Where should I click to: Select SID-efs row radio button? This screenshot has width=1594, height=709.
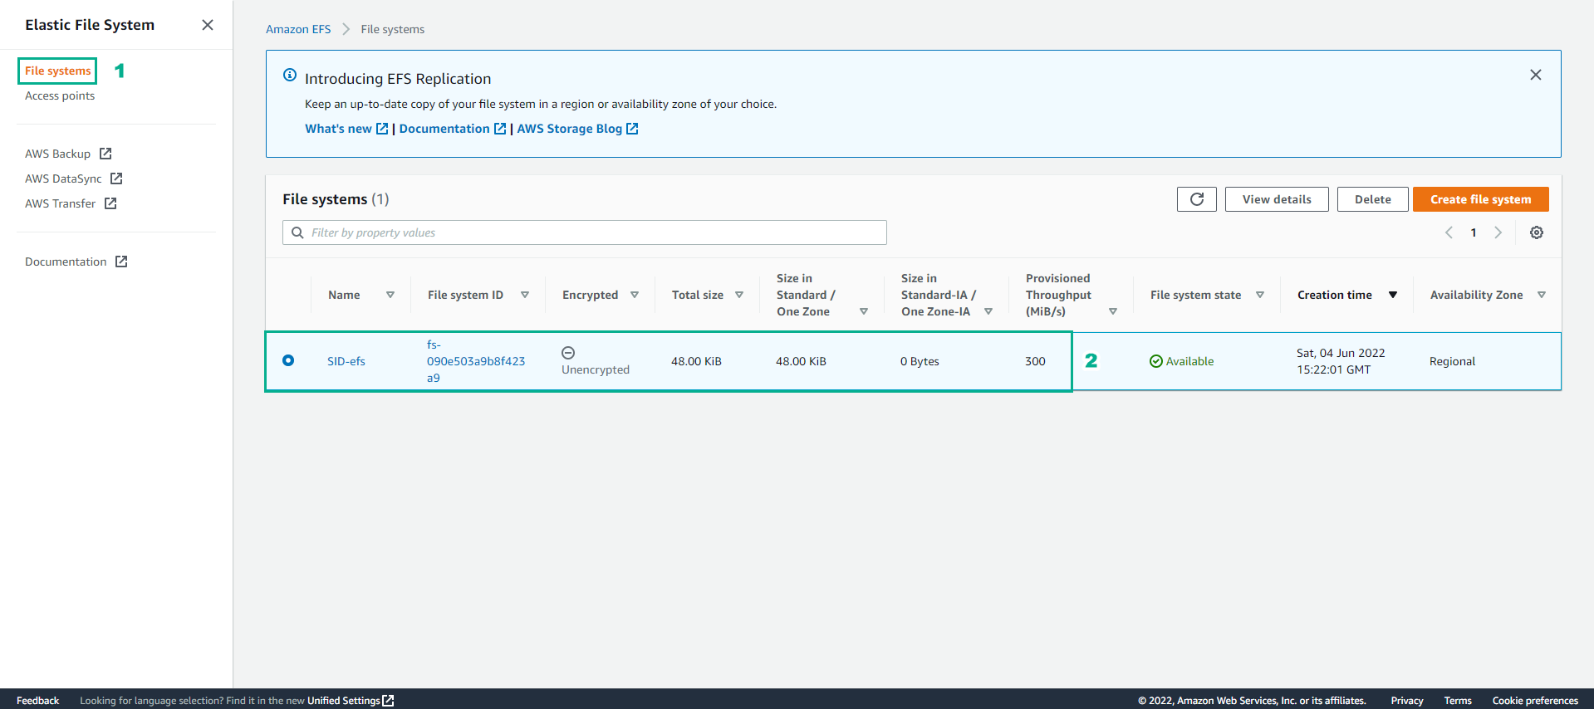(x=288, y=360)
